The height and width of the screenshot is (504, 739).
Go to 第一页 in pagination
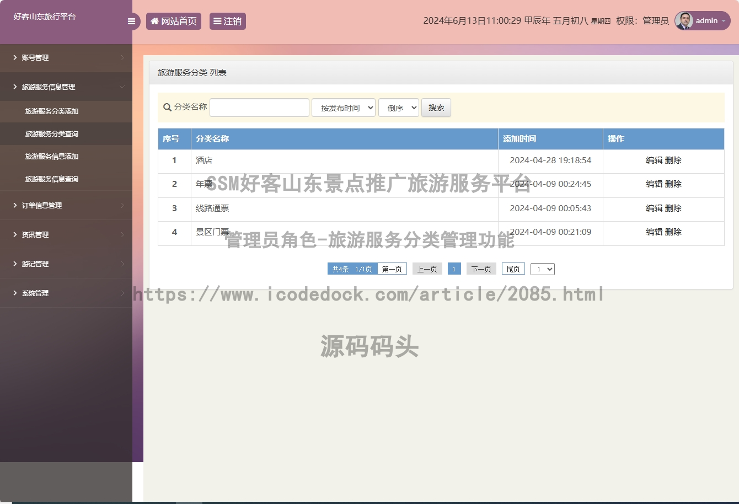[392, 269]
